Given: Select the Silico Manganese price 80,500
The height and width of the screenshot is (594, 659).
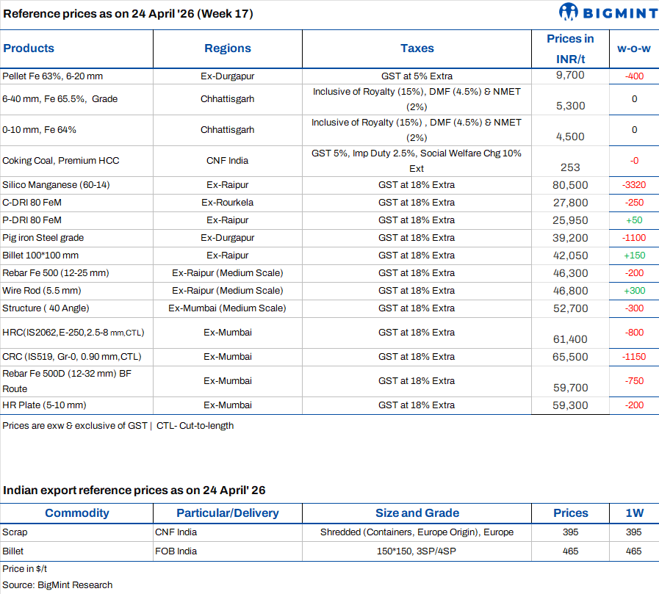Looking at the screenshot, I should pos(570,185).
